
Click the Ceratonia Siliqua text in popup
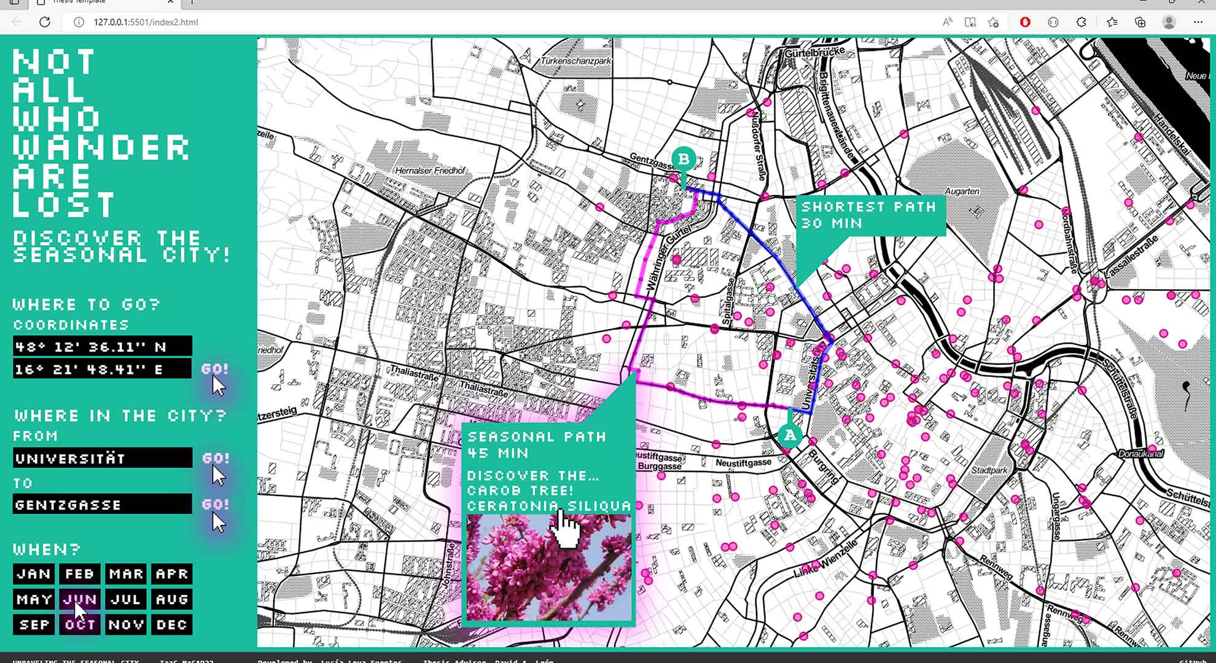pos(548,506)
